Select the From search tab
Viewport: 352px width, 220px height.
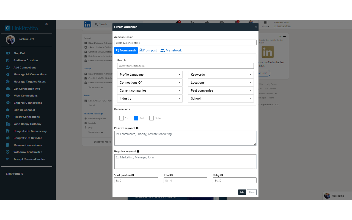[126, 50]
